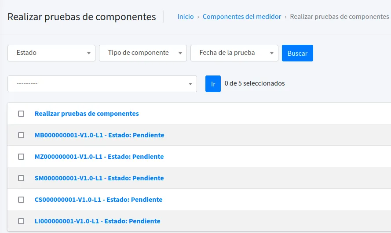Open the Fecha de la prueba dropdown
Image resolution: width=391 pixels, height=233 pixels.
click(x=234, y=53)
